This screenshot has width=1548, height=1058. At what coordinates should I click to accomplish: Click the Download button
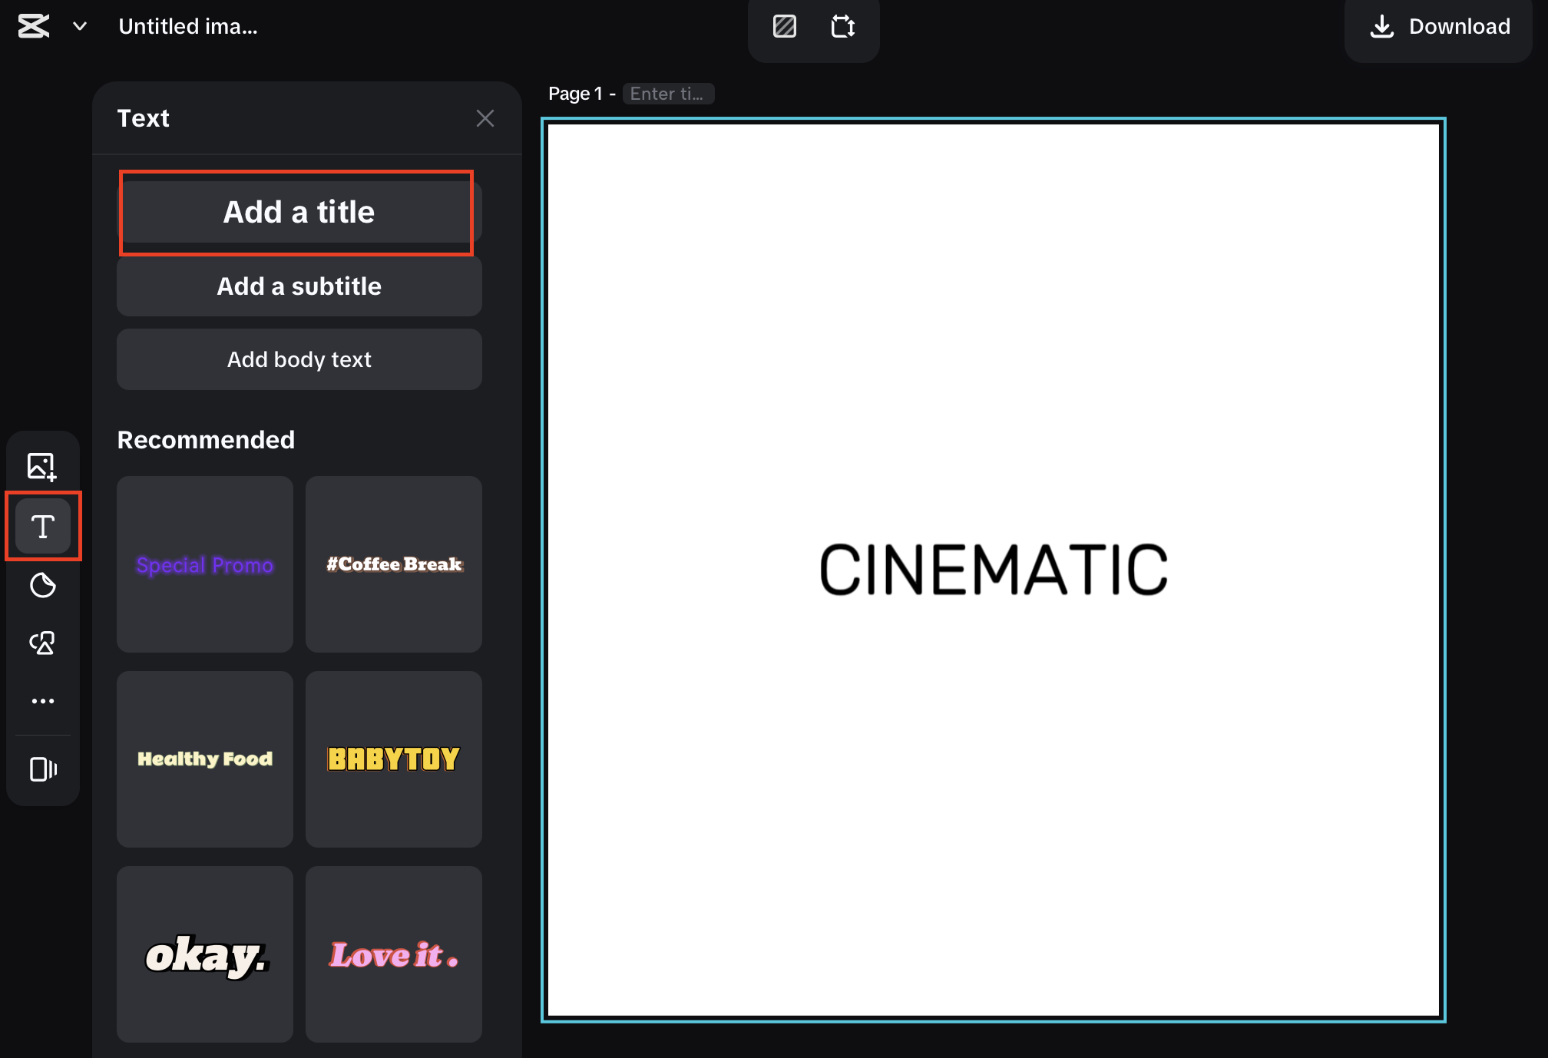click(x=1439, y=26)
